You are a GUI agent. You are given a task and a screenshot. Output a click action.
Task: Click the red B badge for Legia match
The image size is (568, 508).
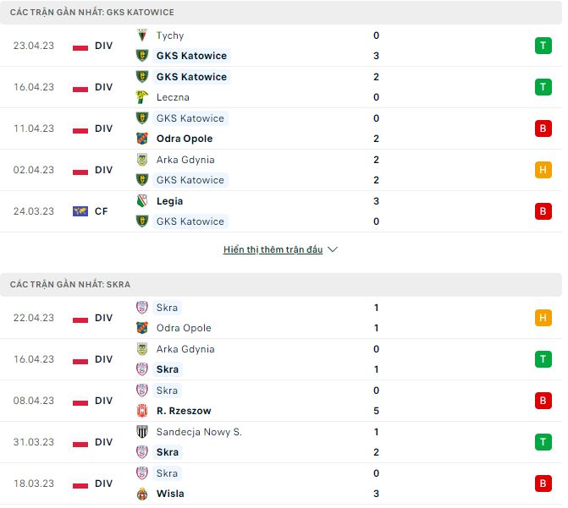(543, 211)
